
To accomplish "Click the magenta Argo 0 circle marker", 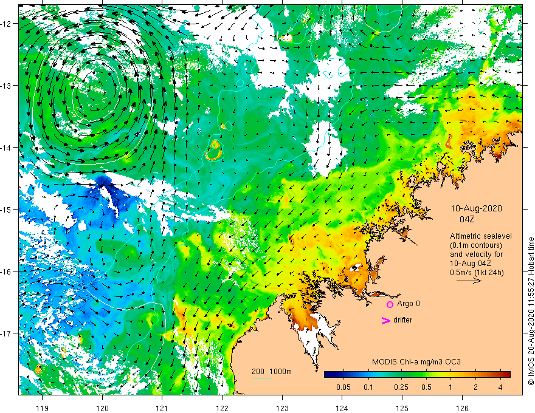I will click(x=390, y=304).
